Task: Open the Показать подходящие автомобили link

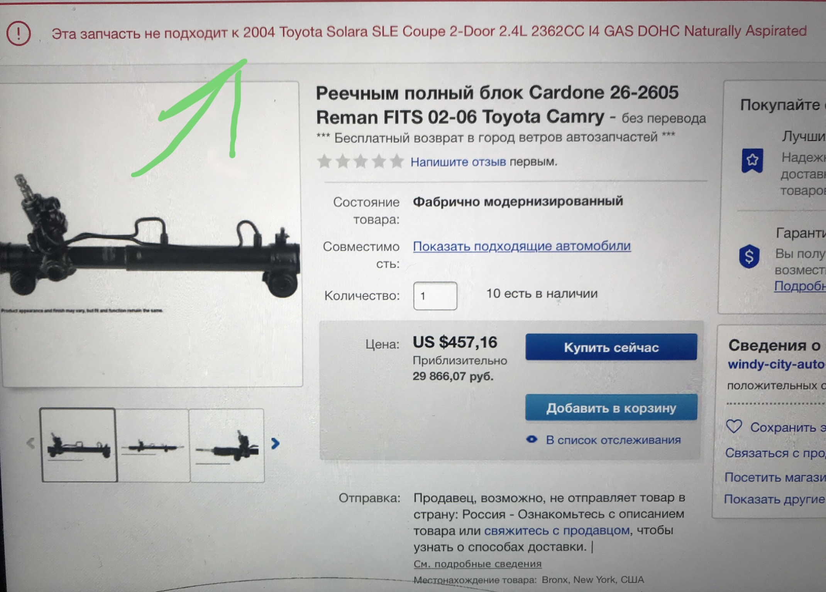Action: pos(522,246)
